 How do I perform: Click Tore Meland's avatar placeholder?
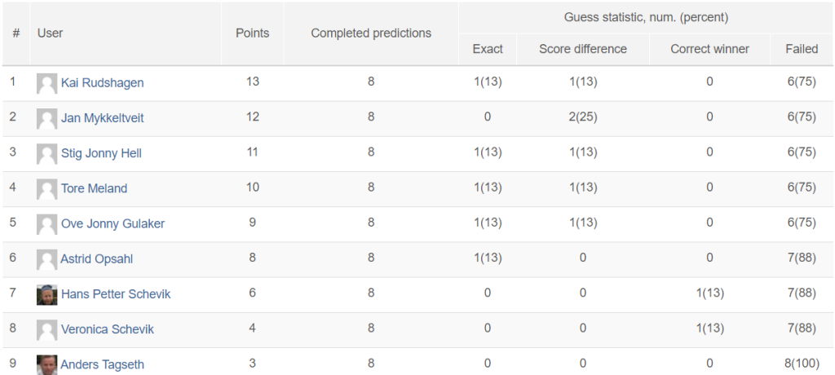(x=46, y=189)
